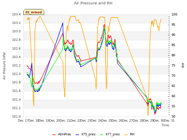Click the 103.4 pressure axis tick label

(16, 15)
